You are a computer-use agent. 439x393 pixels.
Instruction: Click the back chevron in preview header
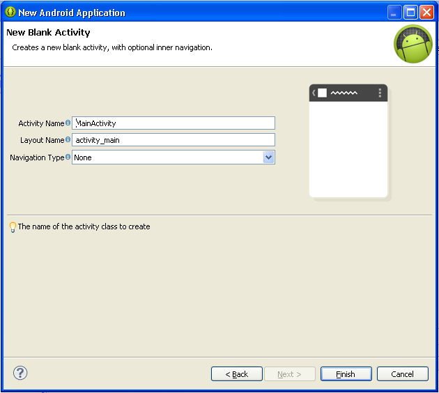point(314,93)
